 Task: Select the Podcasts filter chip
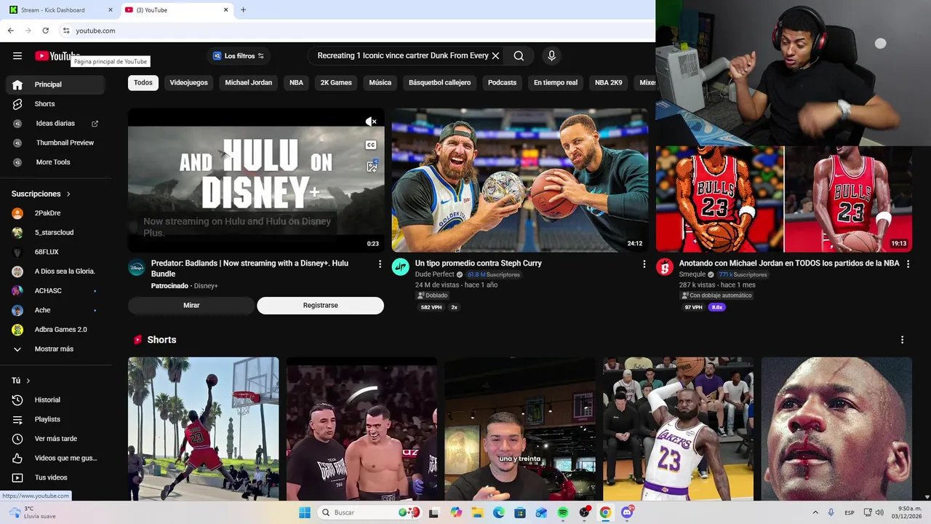[502, 83]
